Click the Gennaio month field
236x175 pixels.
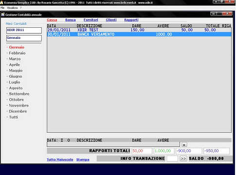click(24, 38)
